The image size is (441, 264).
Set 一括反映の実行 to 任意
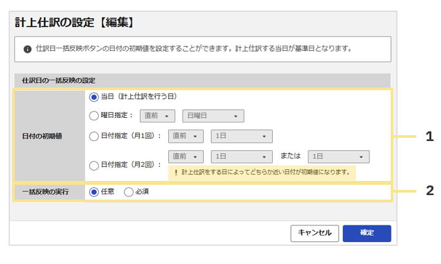pyautogui.click(x=93, y=192)
